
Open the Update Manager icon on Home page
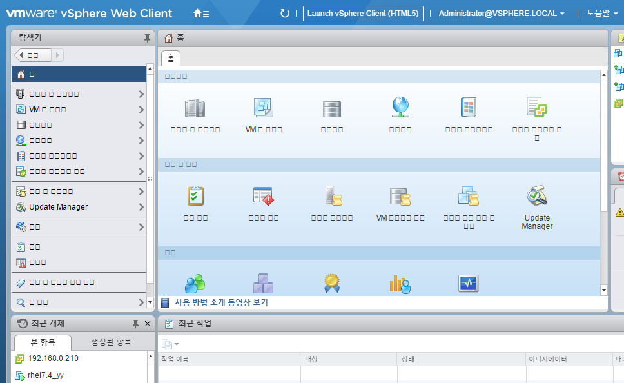(537, 195)
